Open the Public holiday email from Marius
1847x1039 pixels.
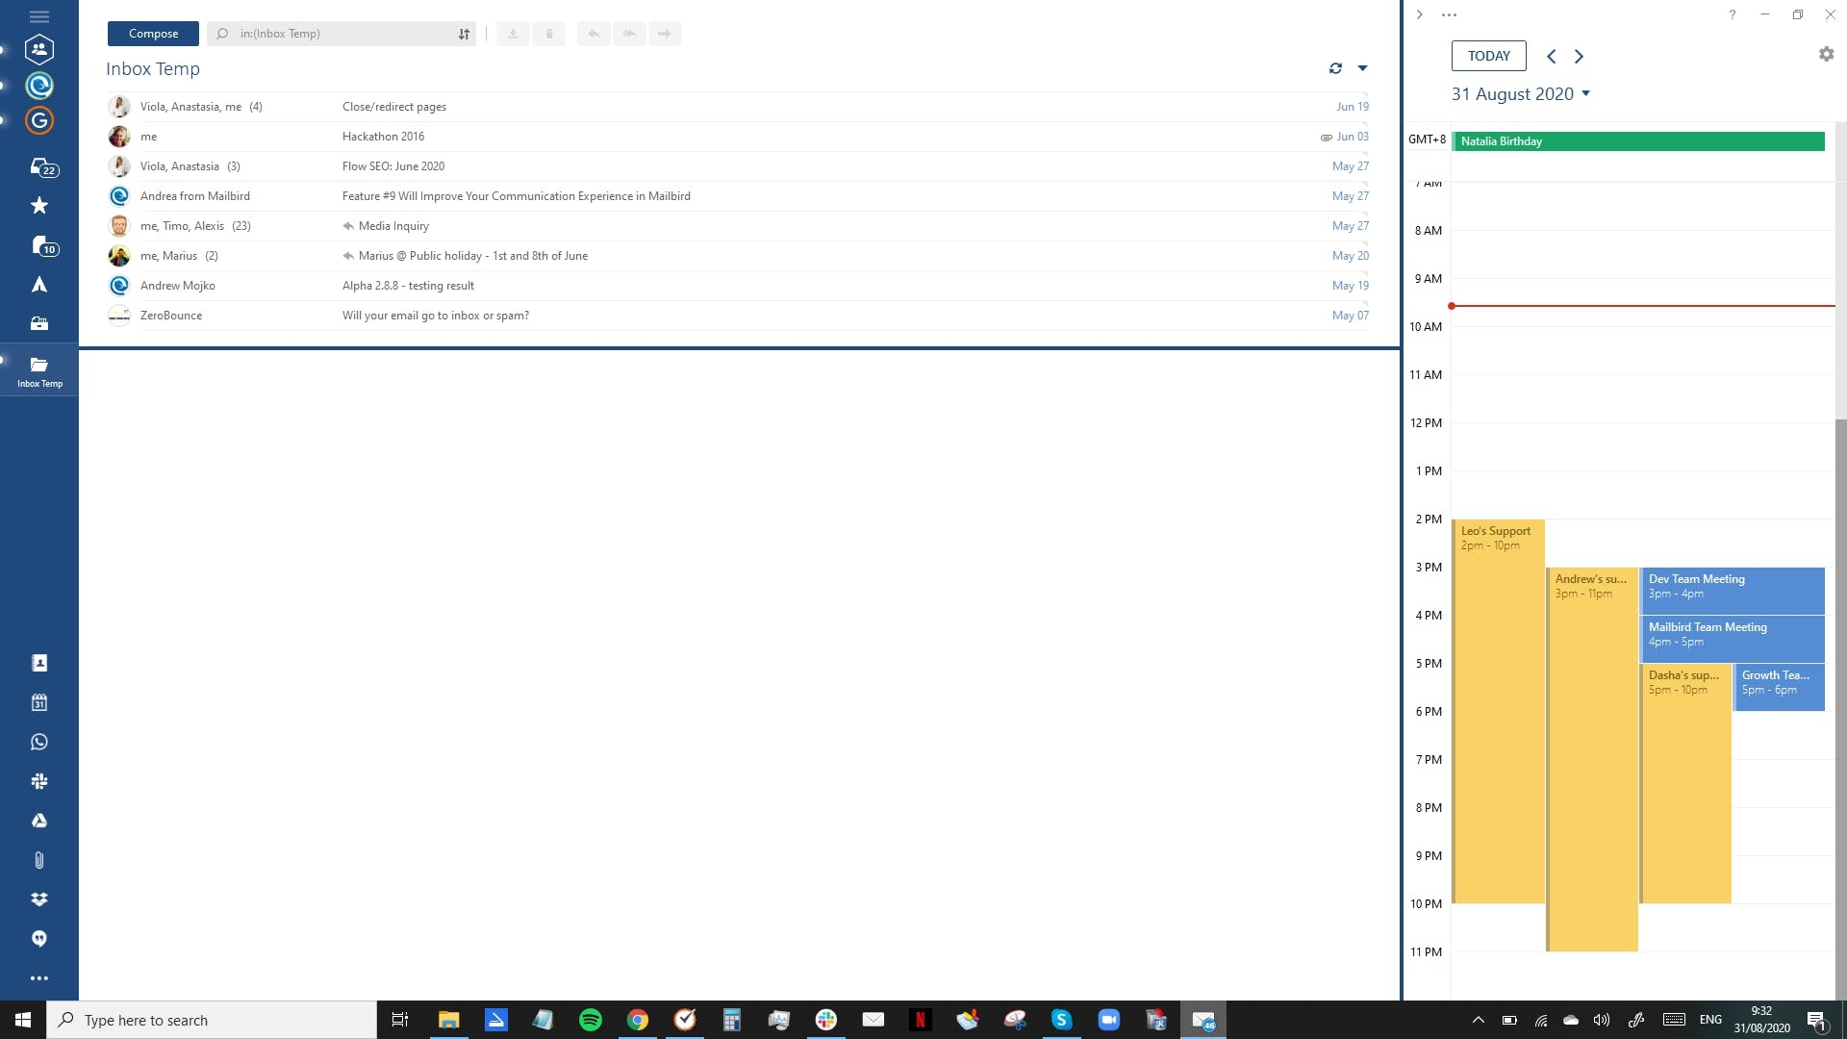[x=738, y=256]
